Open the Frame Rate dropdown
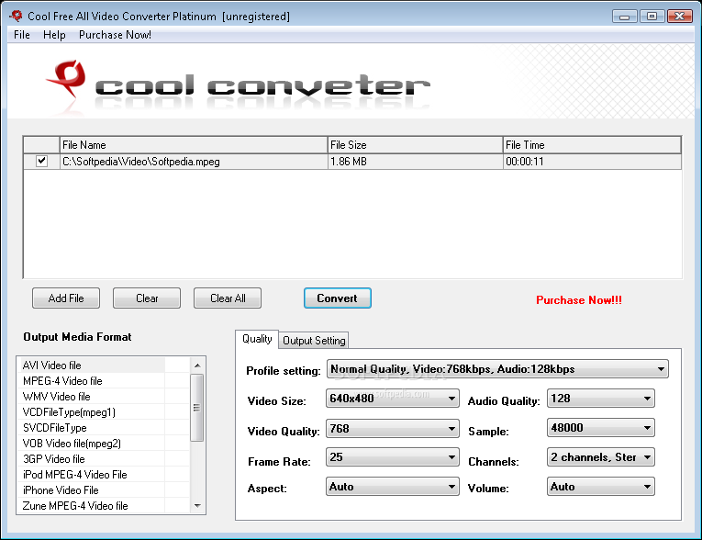The width and height of the screenshot is (702, 540). coord(393,457)
